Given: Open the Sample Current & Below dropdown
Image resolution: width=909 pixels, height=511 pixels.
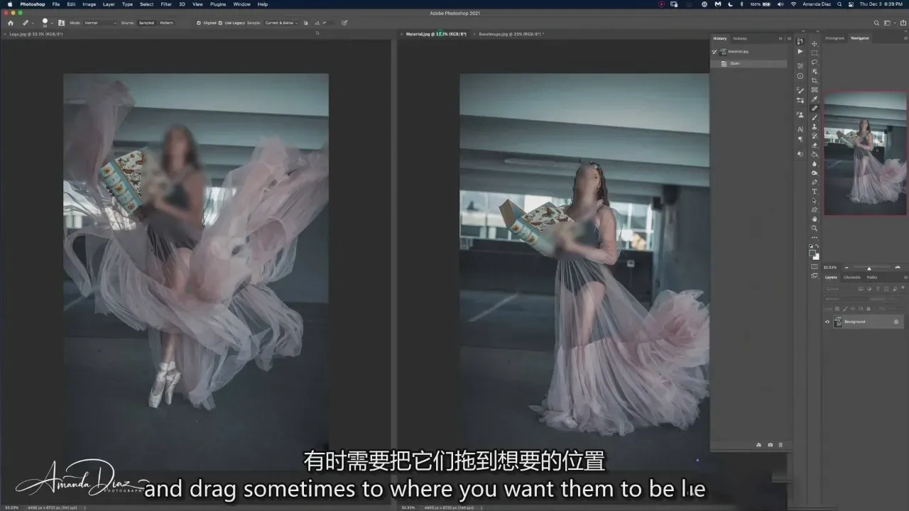Looking at the screenshot, I should pos(281,23).
